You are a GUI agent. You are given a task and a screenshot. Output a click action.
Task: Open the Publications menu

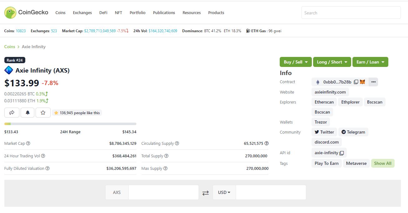pyautogui.click(x=164, y=13)
